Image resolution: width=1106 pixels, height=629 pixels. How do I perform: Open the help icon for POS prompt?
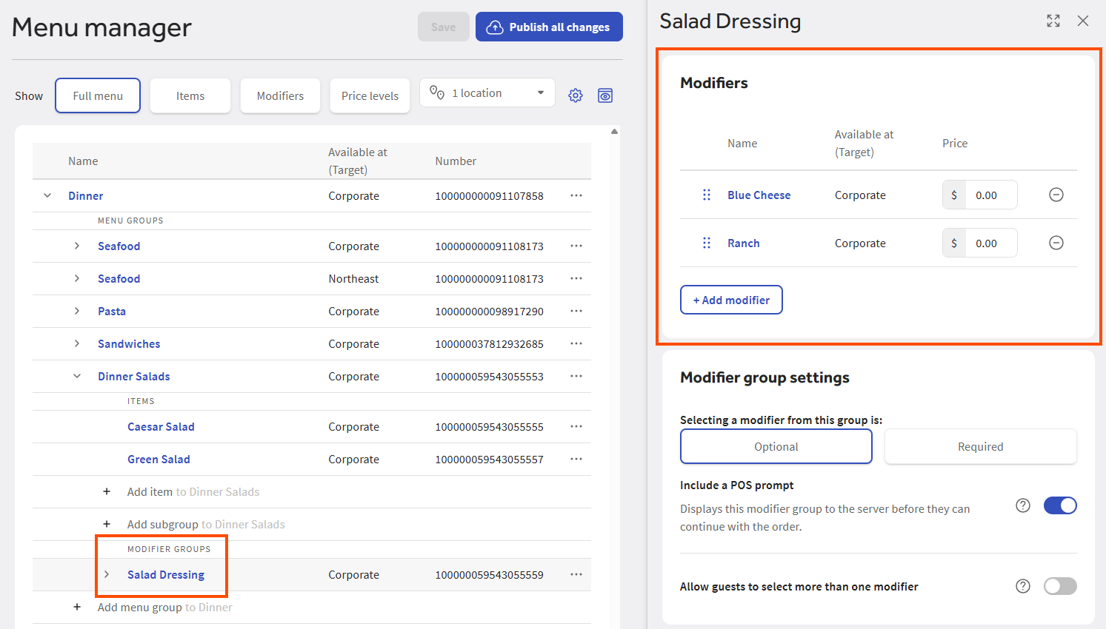click(1022, 505)
